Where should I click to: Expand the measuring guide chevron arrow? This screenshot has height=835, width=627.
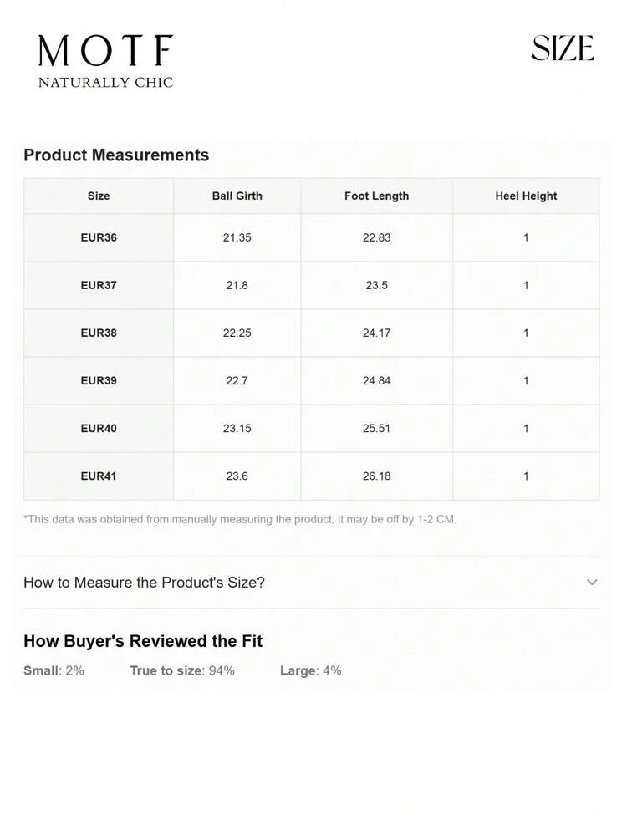click(592, 582)
